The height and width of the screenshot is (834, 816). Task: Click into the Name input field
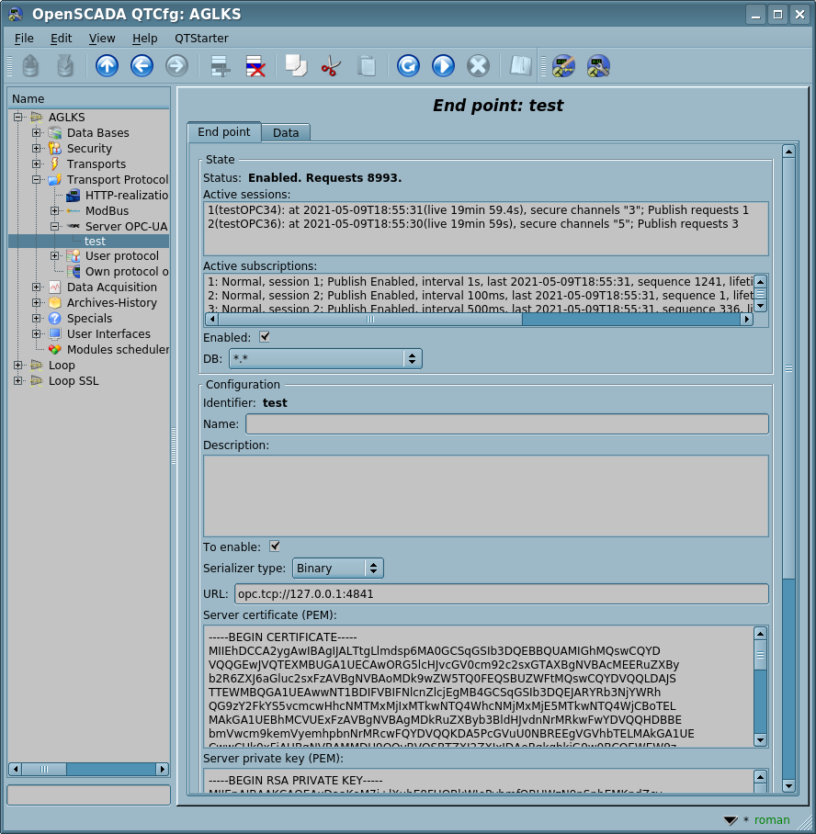point(506,424)
